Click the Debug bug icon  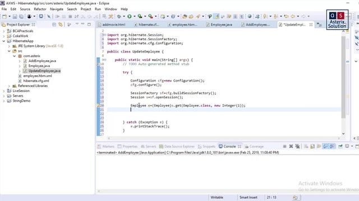click(119, 16)
